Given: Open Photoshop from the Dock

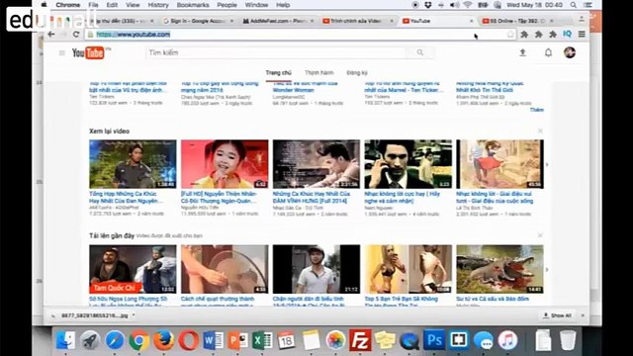Looking at the screenshot, I should point(434,340).
